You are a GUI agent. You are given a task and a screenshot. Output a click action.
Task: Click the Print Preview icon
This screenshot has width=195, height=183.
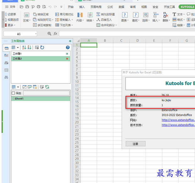(44, 7)
